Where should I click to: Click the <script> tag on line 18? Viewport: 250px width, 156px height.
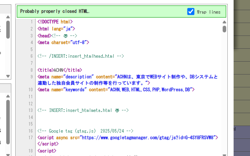(47, 151)
